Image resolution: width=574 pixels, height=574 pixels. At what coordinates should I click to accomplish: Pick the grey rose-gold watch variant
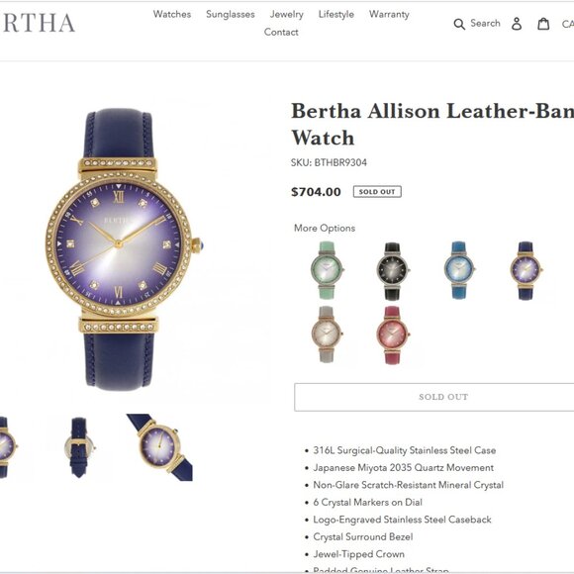point(327,335)
